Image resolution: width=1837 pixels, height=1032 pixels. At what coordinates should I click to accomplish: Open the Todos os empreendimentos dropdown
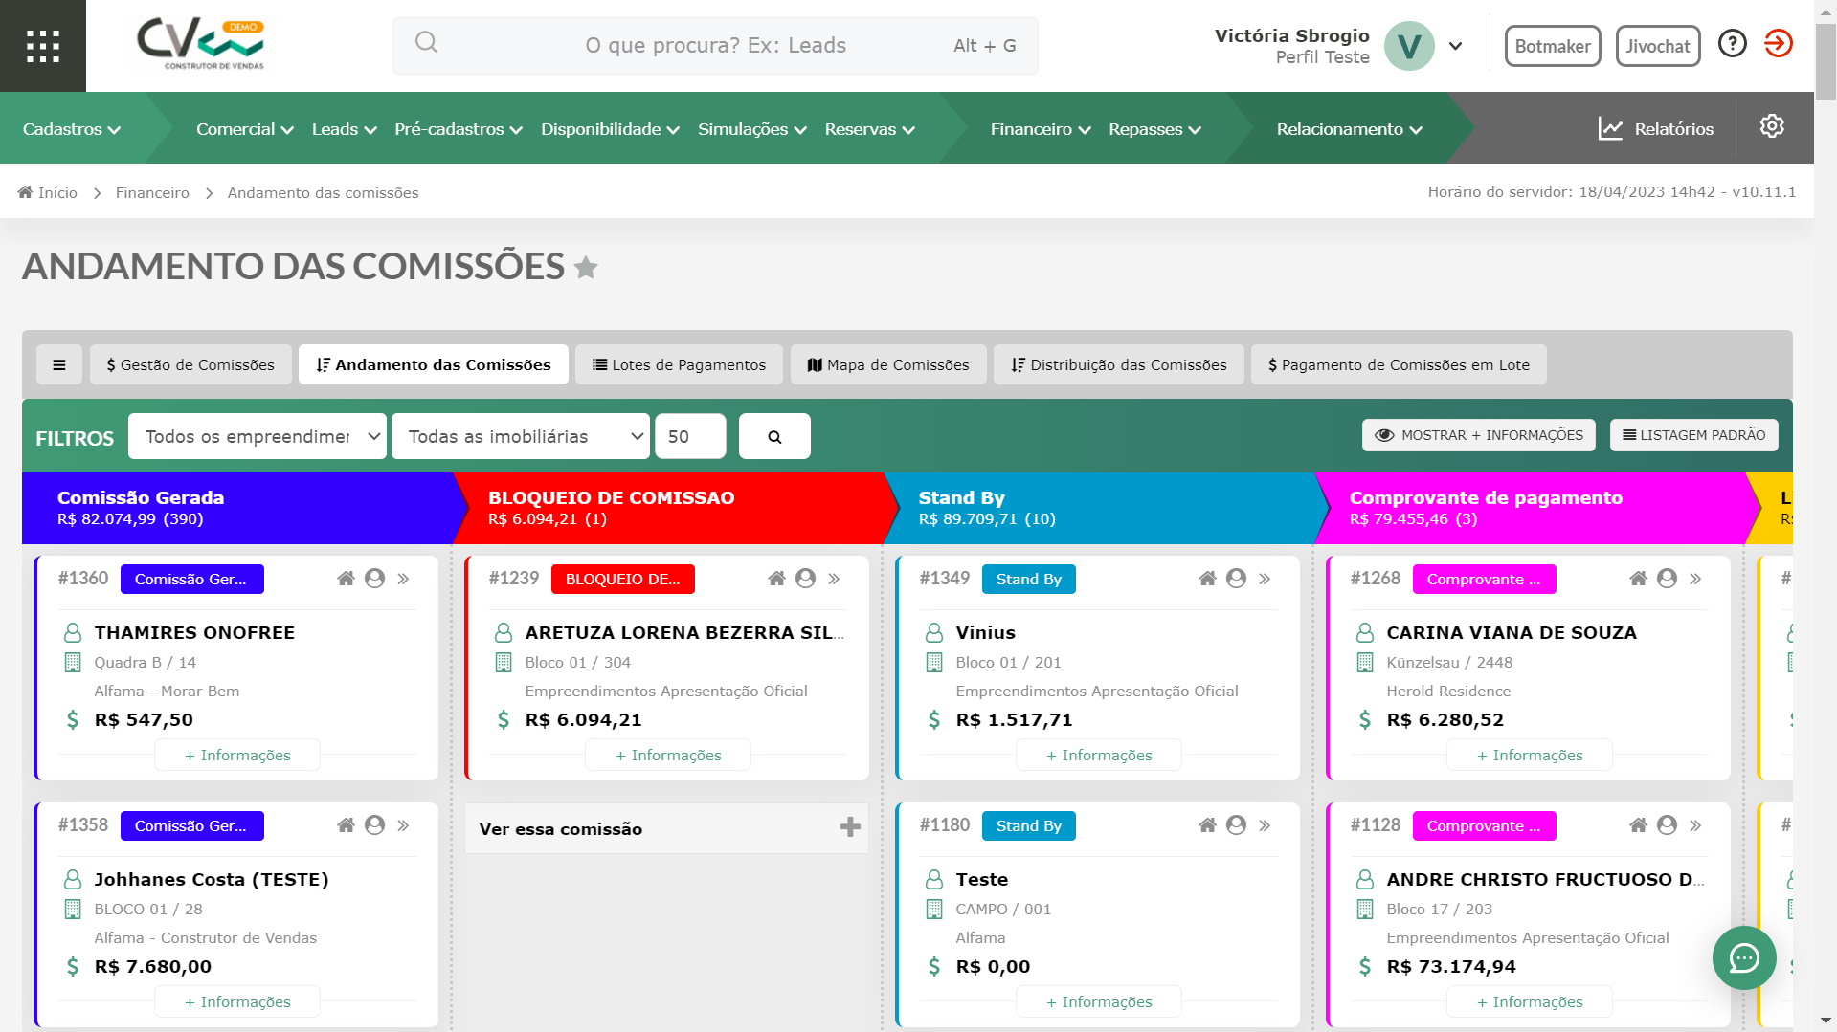click(257, 436)
